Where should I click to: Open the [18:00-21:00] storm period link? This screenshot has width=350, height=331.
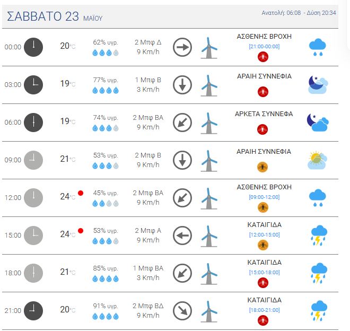pyautogui.click(x=264, y=310)
